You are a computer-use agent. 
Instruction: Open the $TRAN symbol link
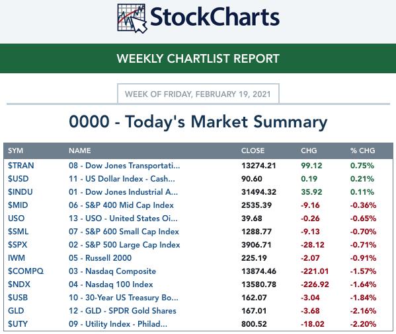20,166
